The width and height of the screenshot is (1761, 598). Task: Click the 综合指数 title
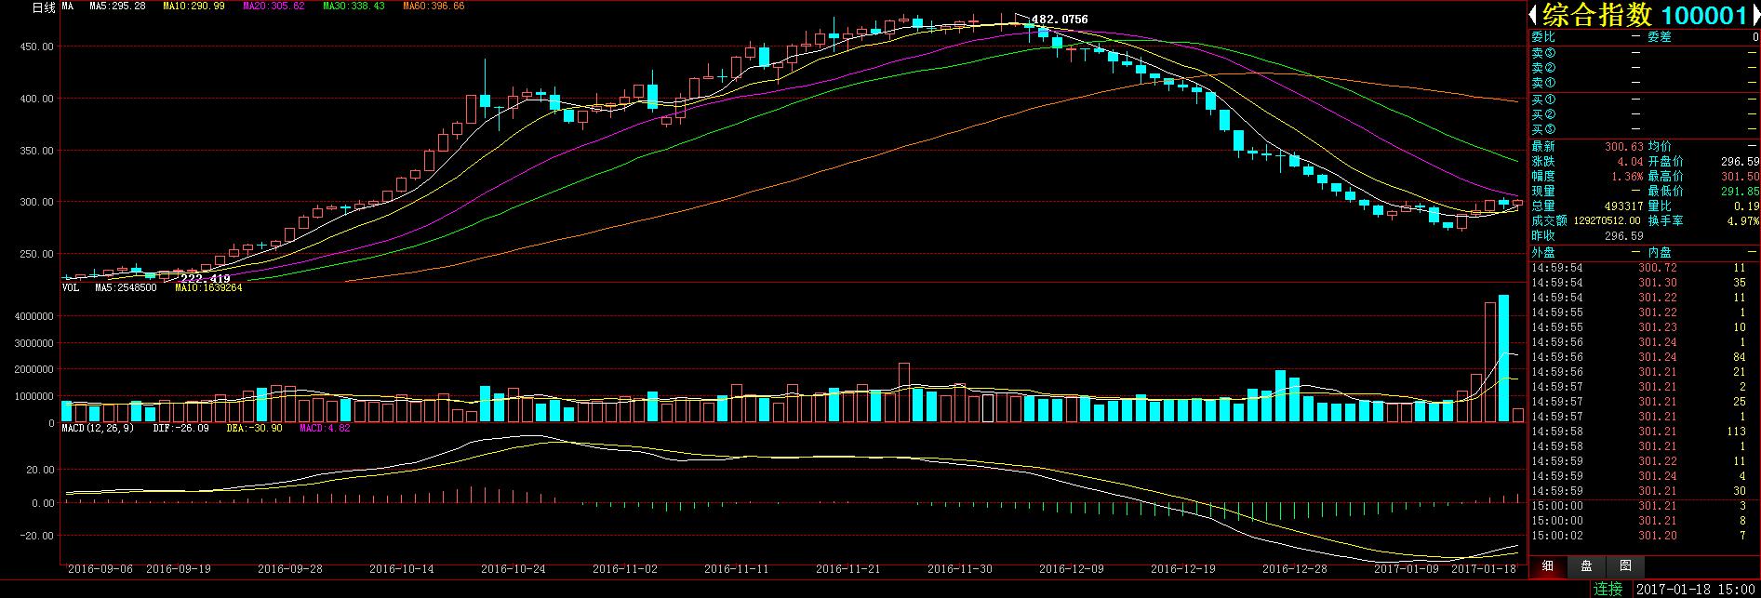[x=1595, y=15]
